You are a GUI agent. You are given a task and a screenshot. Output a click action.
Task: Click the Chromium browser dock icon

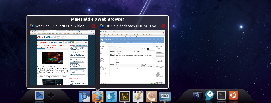(84, 96)
